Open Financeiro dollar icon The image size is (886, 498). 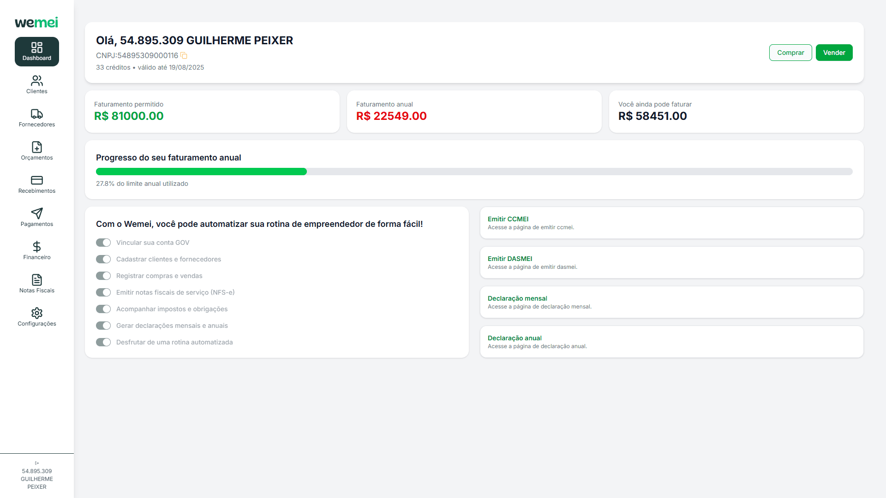37,247
